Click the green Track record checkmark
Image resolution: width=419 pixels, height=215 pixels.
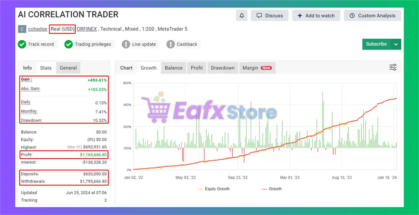pyautogui.click(x=22, y=44)
